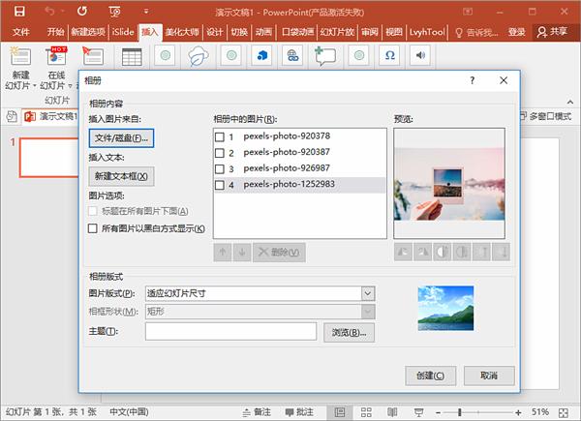Click the Create (创建) button
The image size is (581, 421).
[x=430, y=376]
